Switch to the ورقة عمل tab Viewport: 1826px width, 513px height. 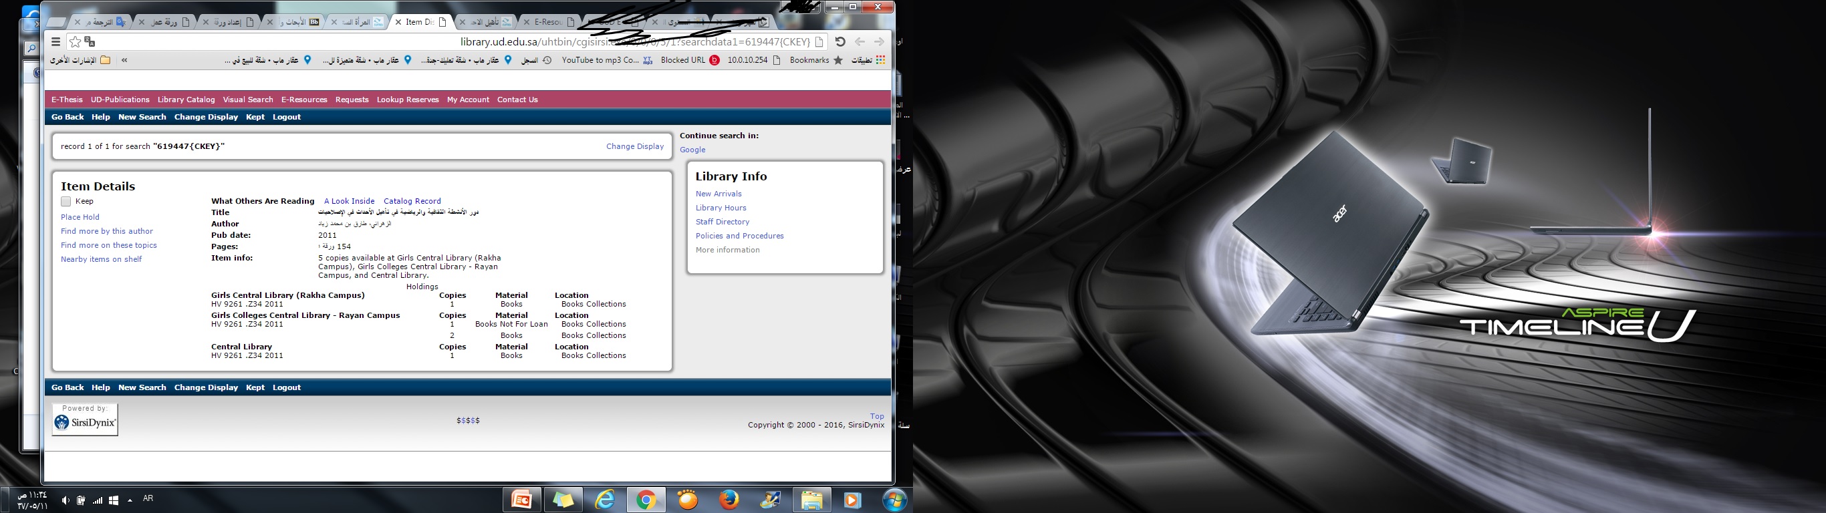tap(164, 22)
